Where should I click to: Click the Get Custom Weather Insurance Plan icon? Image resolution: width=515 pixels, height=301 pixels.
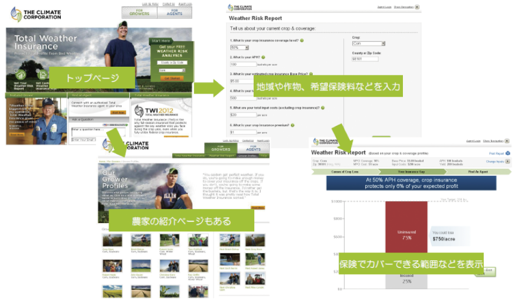[42, 75]
